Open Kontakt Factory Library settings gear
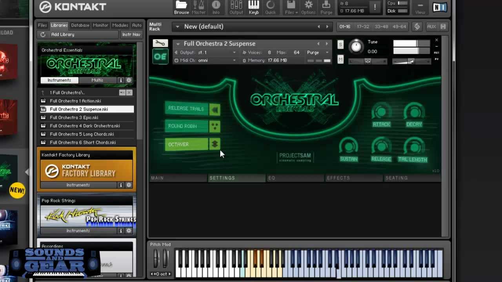The width and height of the screenshot is (502, 282). pos(129,185)
